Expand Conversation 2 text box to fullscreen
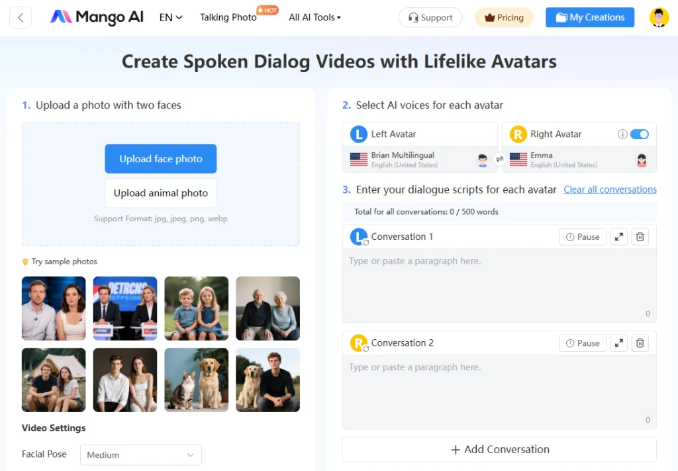The height and width of the screenshot is (471, 678). click(618, 343)
